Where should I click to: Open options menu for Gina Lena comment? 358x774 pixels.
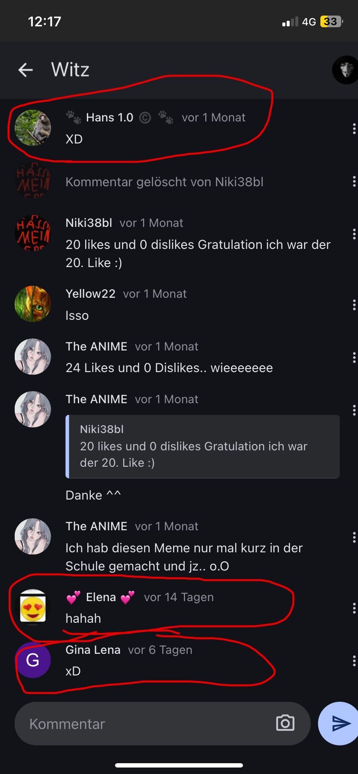[354, 661]
